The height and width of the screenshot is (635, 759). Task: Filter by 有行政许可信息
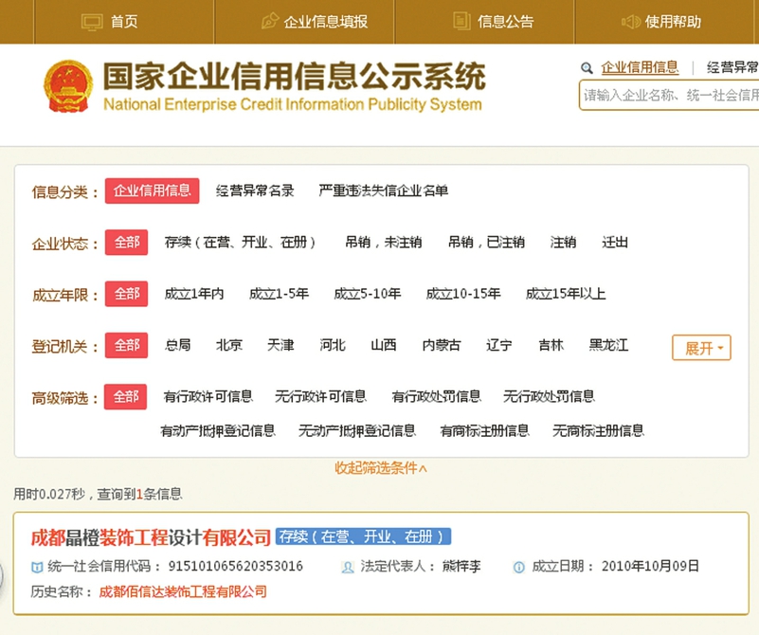208,397
